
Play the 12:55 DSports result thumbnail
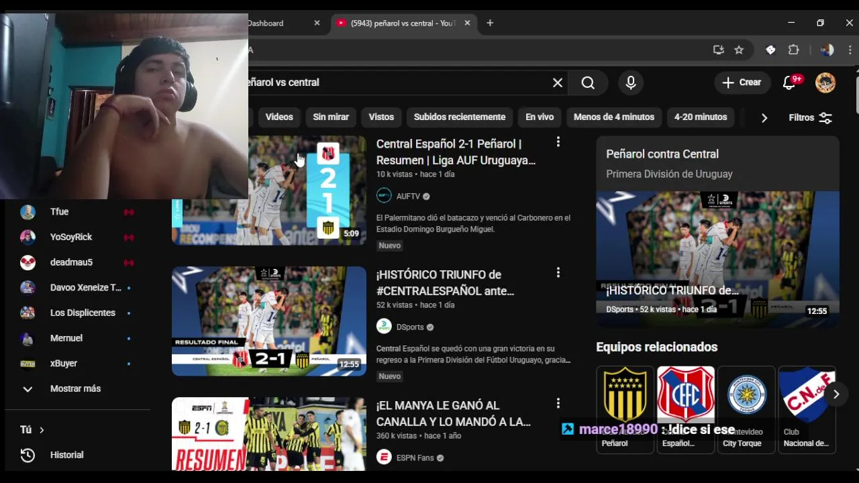coord(269,321)
